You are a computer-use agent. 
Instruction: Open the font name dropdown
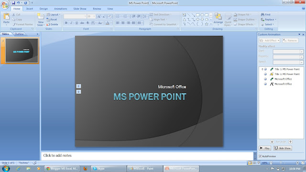pyautogui.click(x=85, y=16)
